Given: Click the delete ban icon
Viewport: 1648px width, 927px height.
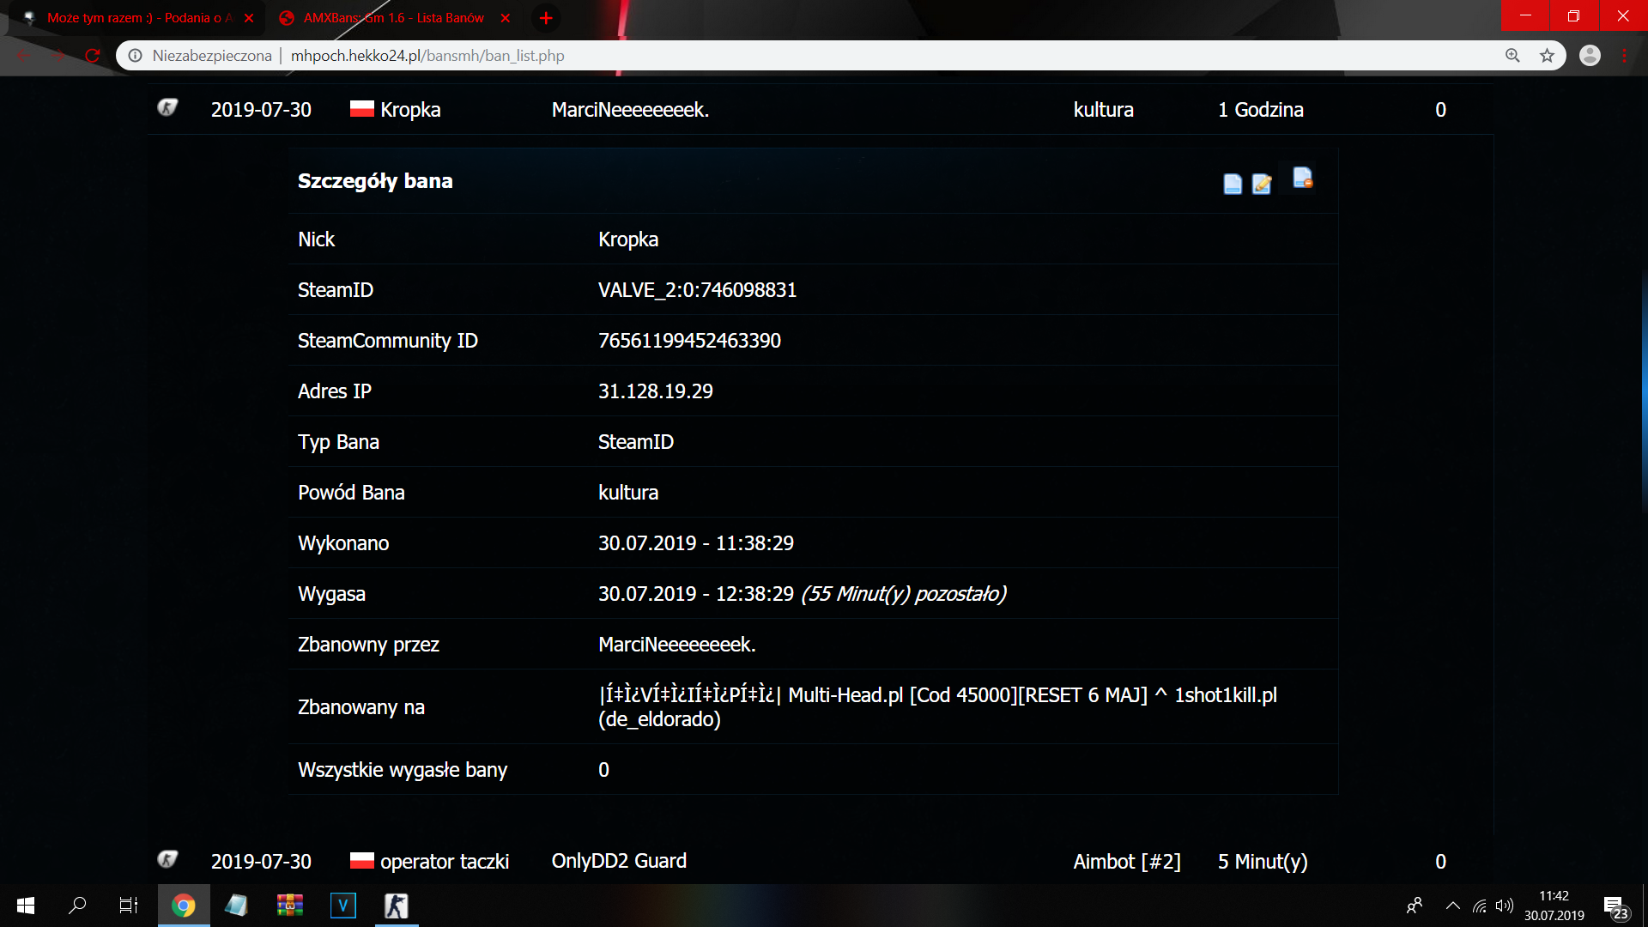Looking at the screenshot, I should (x=1302, y=178).
